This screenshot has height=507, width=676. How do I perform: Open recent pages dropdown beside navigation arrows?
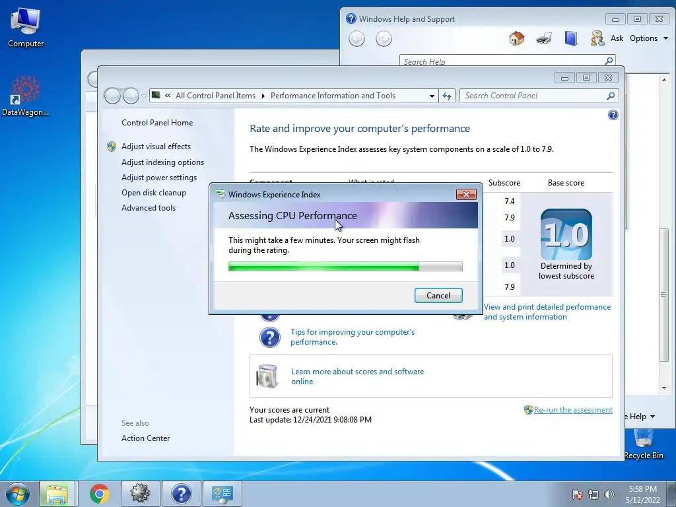(x=144, y=96)
